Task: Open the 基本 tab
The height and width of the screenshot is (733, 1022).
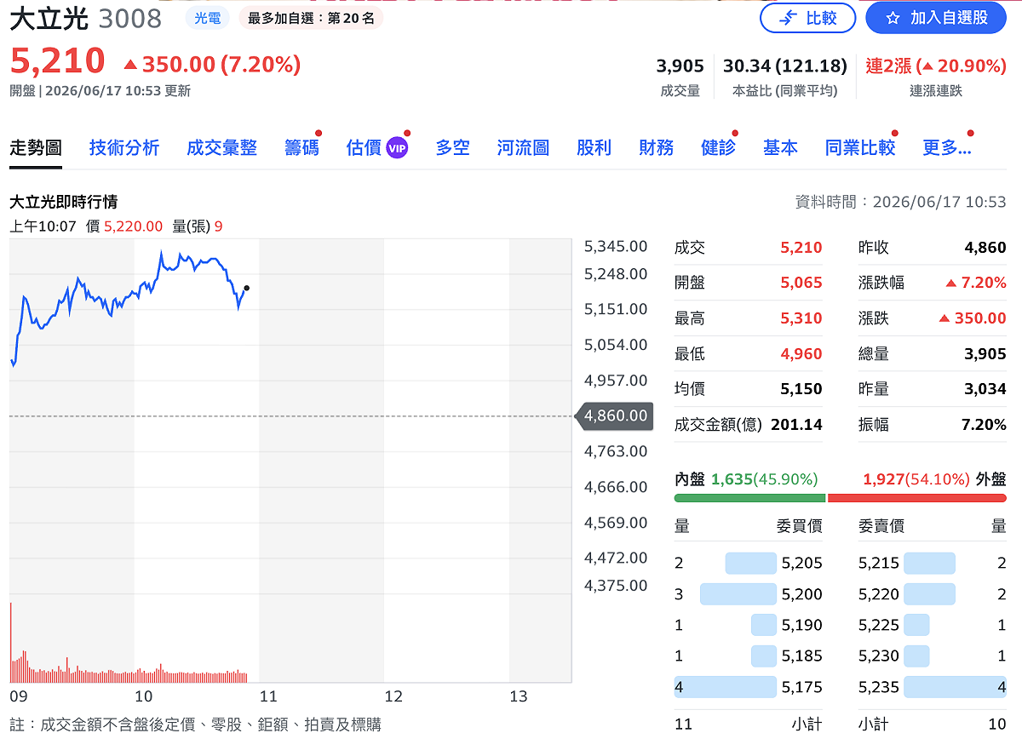Action: click(780, 148)
